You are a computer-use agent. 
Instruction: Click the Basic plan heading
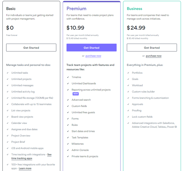11,9
